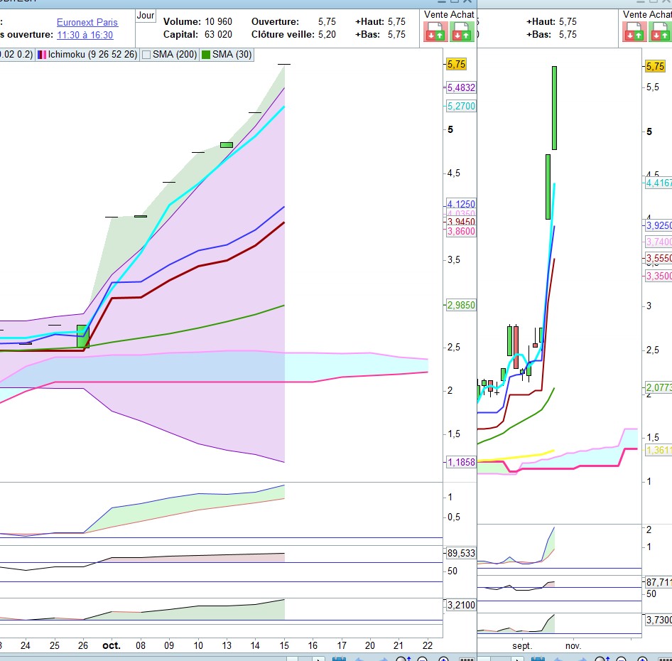Click the 11:30 à 16:30 opening hours link
Screen dimensions: 672x661
85,35
